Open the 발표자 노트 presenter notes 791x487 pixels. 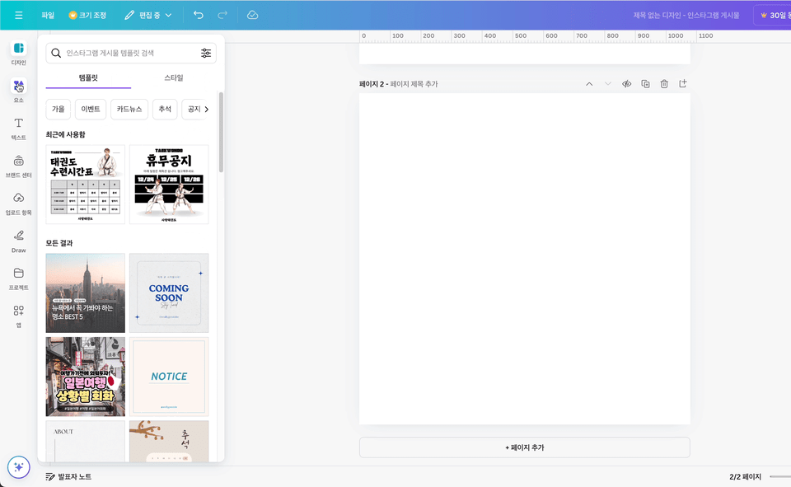pyautogui.click(x=68, y=477)
